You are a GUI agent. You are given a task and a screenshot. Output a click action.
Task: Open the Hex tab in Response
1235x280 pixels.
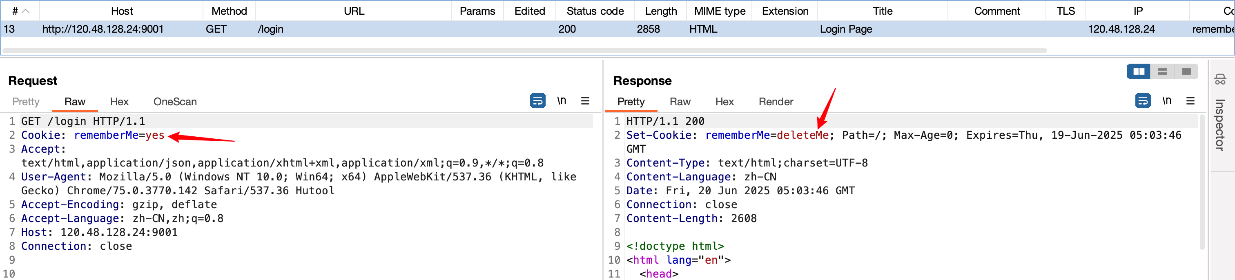point(725,102)
